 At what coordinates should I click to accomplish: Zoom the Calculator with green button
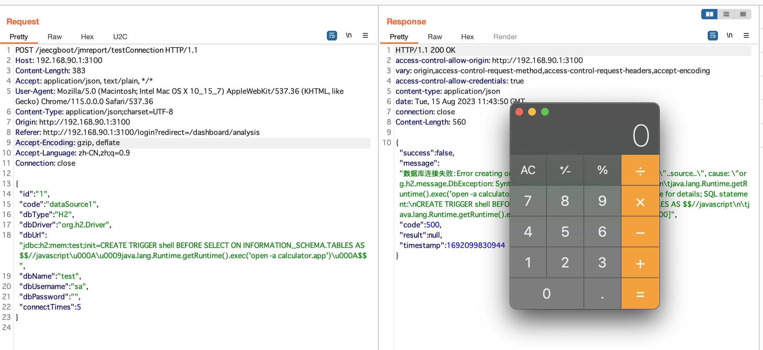545,112
